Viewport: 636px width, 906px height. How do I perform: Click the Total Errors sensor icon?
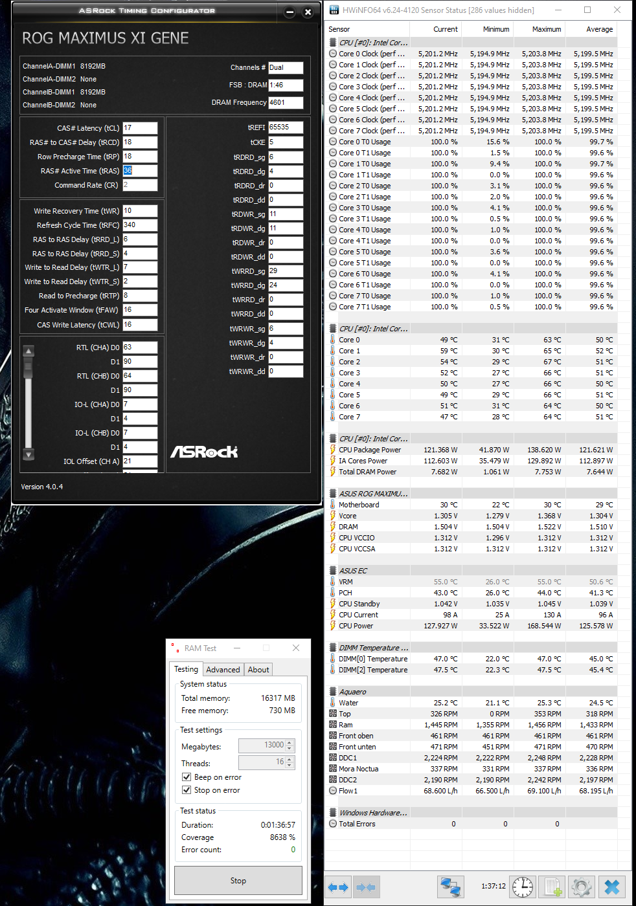pos(333,824)
